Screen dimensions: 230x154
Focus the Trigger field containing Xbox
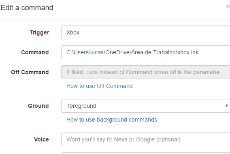[145, 32]
